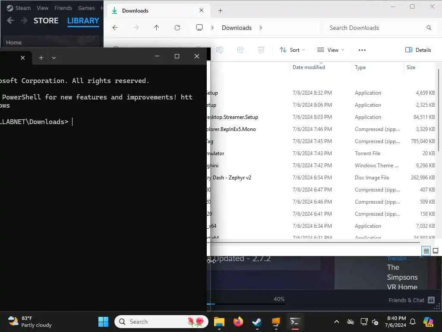Go back in File Explorer
442x332 pixels.
click(x=115, y=28)
